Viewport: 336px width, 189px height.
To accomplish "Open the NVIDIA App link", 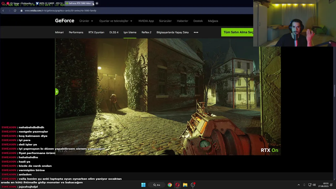I will [x=146, y=21].
